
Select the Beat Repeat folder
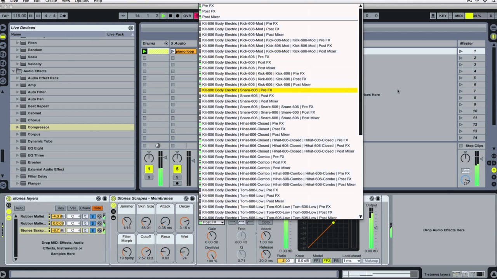point(38,106)
